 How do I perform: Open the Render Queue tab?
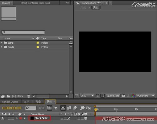(10, 102)
